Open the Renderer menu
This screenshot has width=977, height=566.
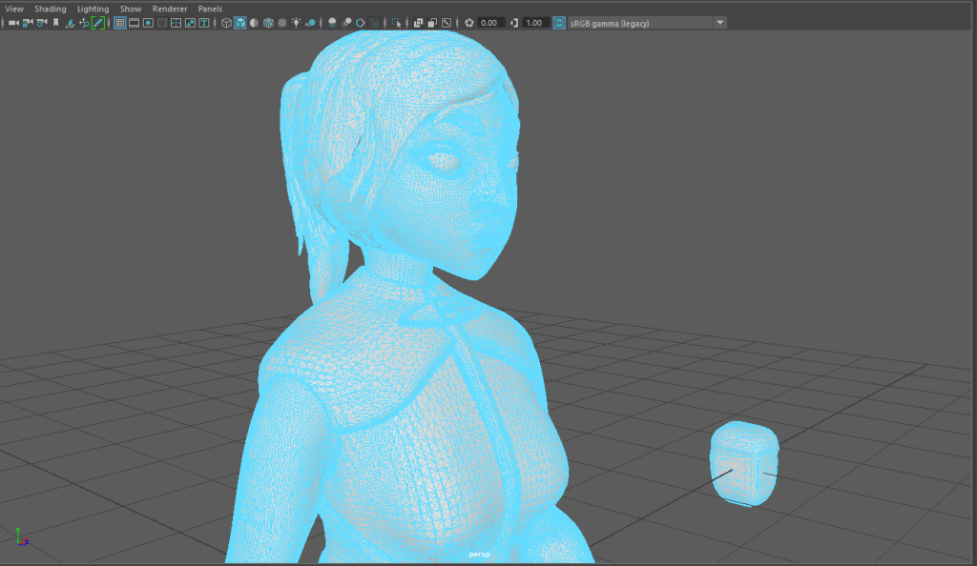170,9
